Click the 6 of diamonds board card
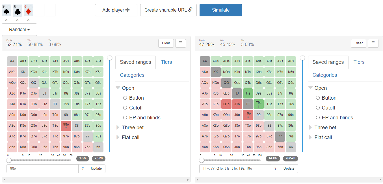The width and height of the screenshot is (383, 184). point(28,10)
